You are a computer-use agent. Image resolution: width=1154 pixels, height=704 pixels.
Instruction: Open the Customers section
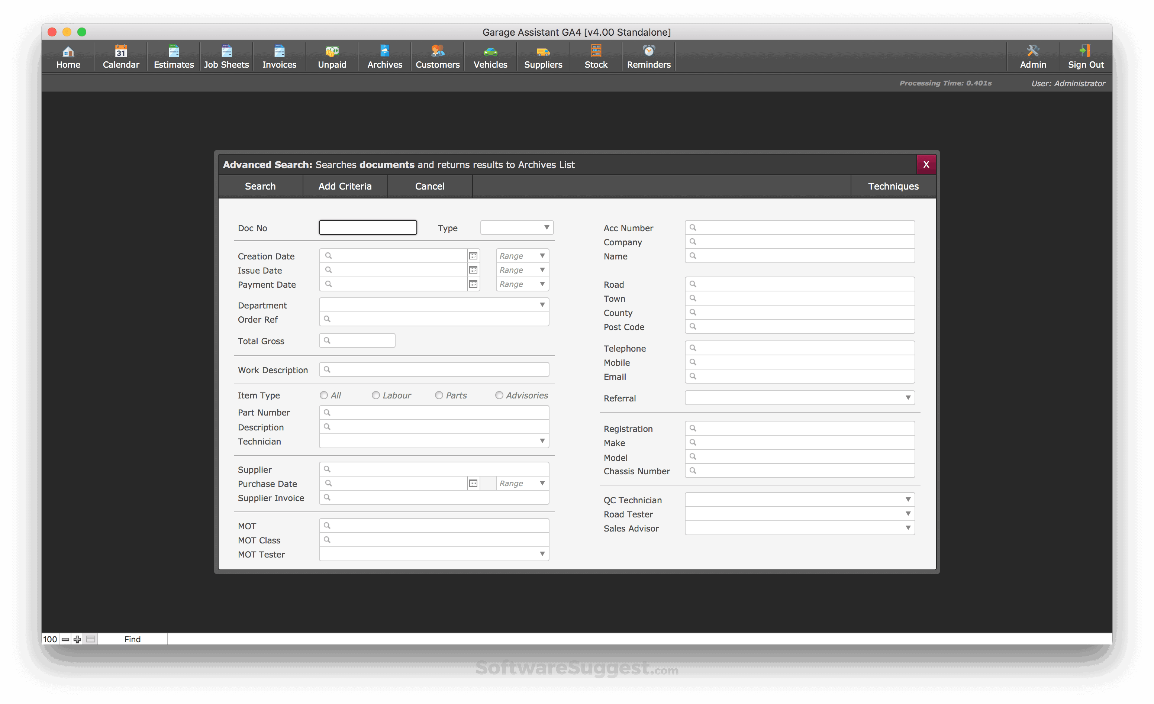pos(437,56)
